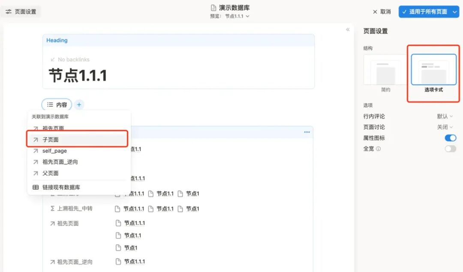Open the 行内评论 默认 dropdown
The width and height of the screenshot is (463, 272).
click(x=445, y=117)
